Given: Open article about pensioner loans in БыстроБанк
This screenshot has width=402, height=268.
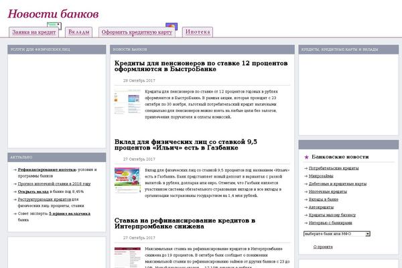Looking at the screenshot, I should (x=201, y=66).
